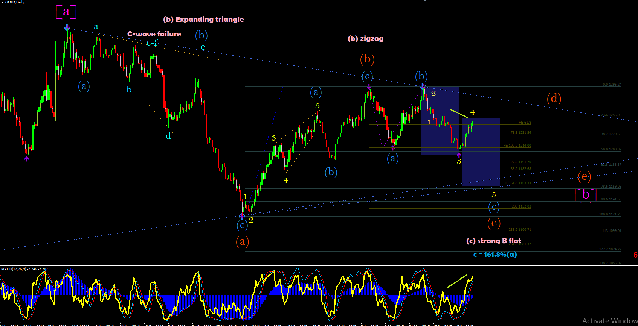The height and width of the screenshot is (326, 638).
Task: Select the yellow-green divergence line in the MACD panel
Action: point(457,281)
